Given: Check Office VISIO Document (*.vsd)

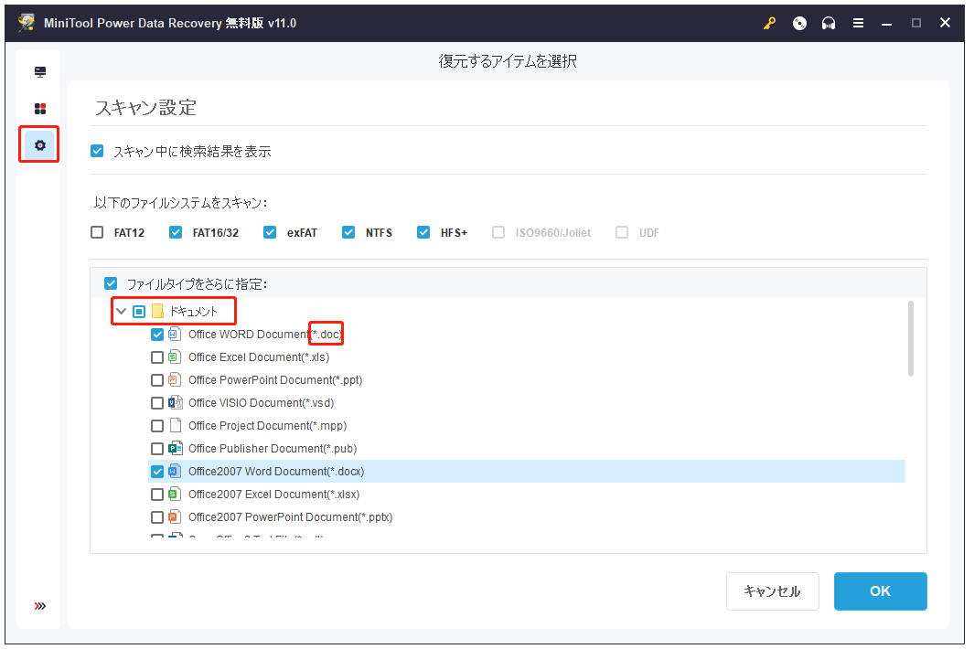Looking at the screenshot, I should point(157,403).
